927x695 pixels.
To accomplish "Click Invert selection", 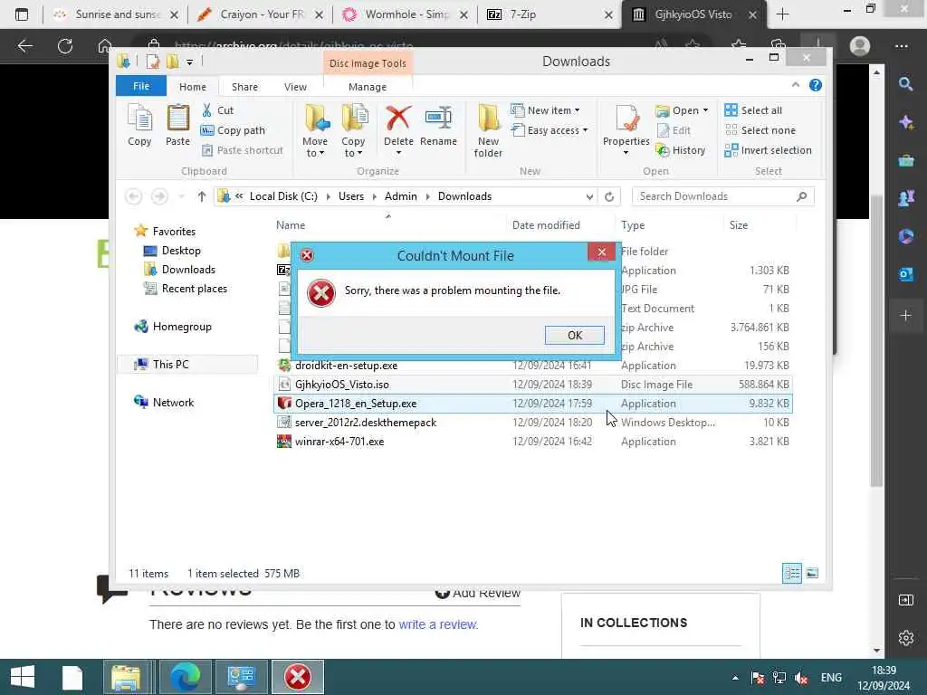I will point(768,150).
